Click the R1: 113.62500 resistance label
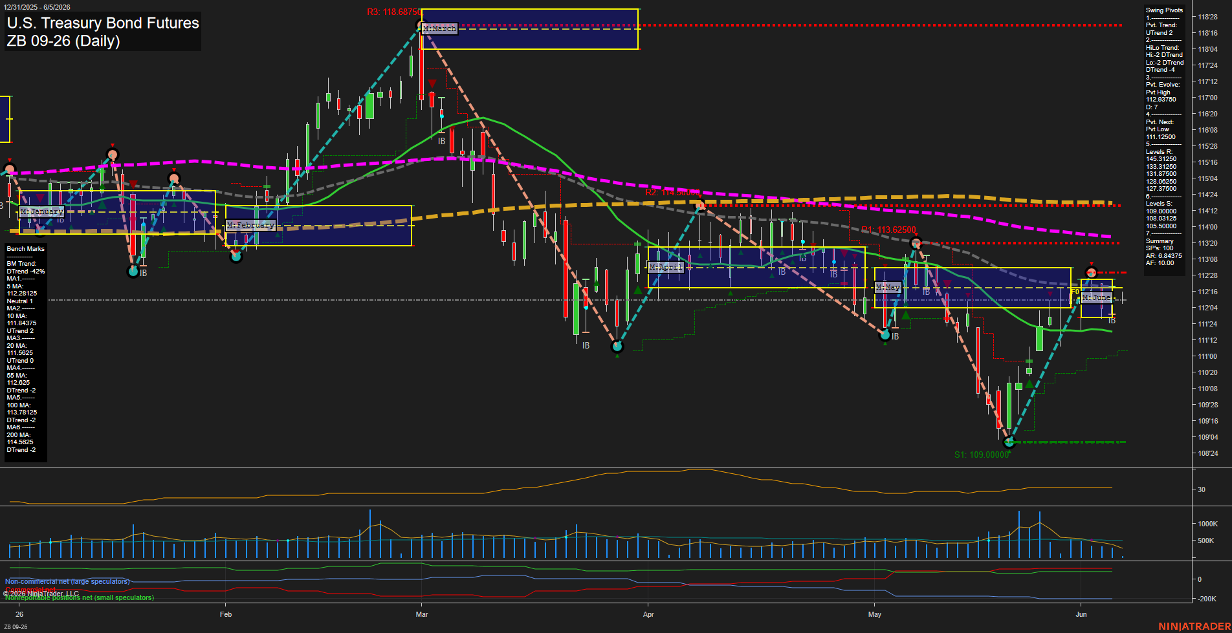The image size is (1232, 633). [888, 230]
